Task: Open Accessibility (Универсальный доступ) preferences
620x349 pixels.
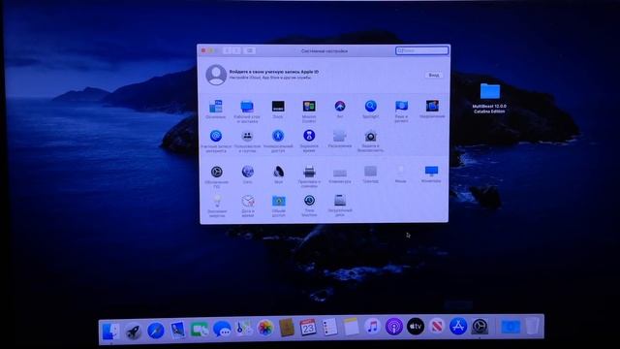Action: click(x=278, y=136)
